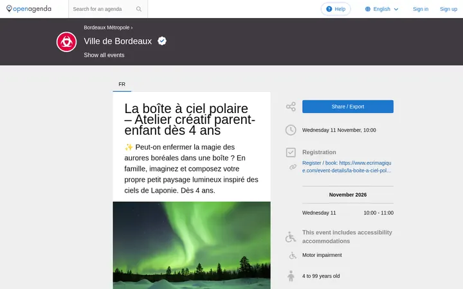Click the chain link icon
463x289 pixels.
(293, 167)
